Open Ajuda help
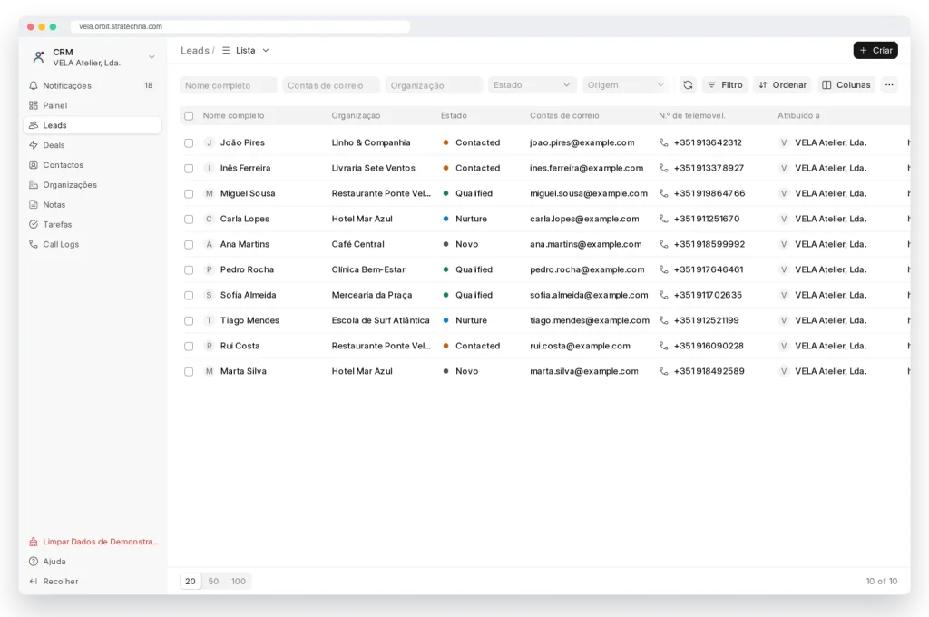The height and width of the screenshot is (617, 929). point(92,562)
